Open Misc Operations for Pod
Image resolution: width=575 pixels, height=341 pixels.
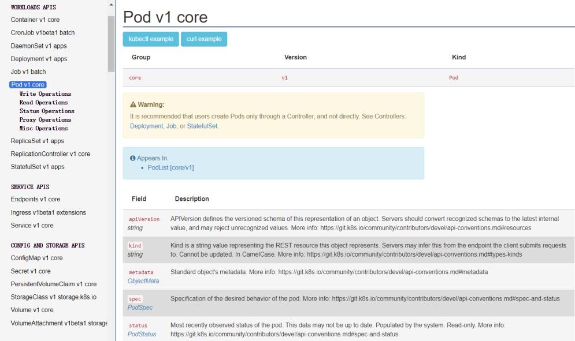pyautogui.click(x=44, y=128)
